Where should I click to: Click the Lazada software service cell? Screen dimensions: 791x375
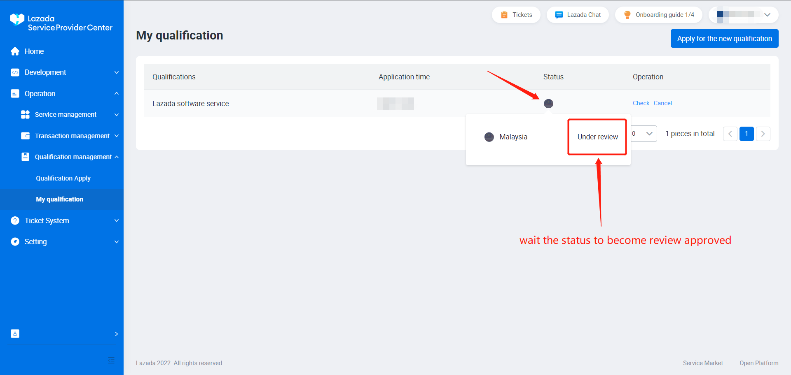click(x=191, y=104)
